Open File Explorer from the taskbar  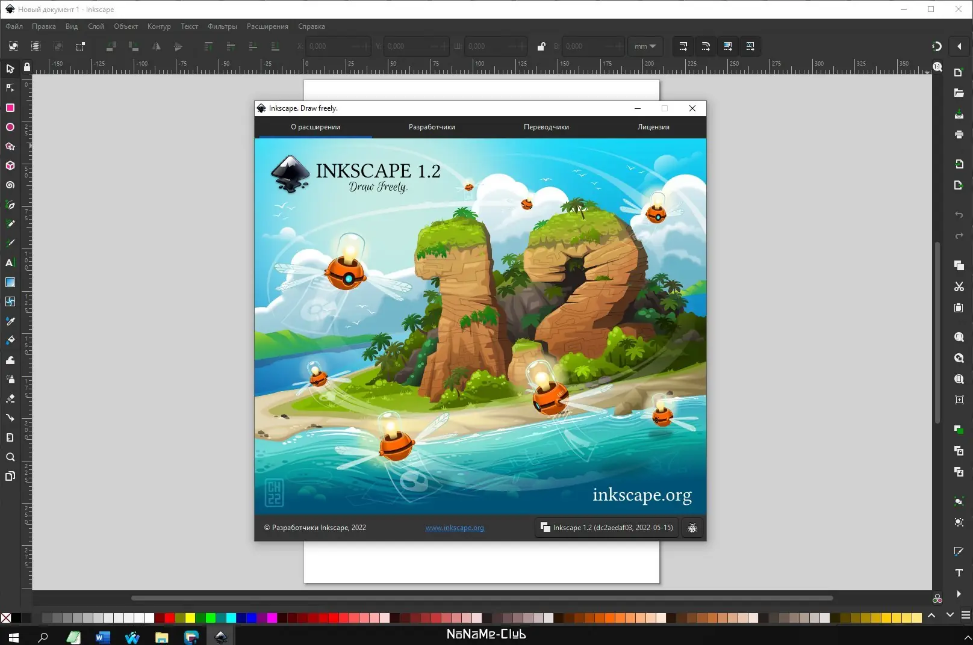[161, 637]
